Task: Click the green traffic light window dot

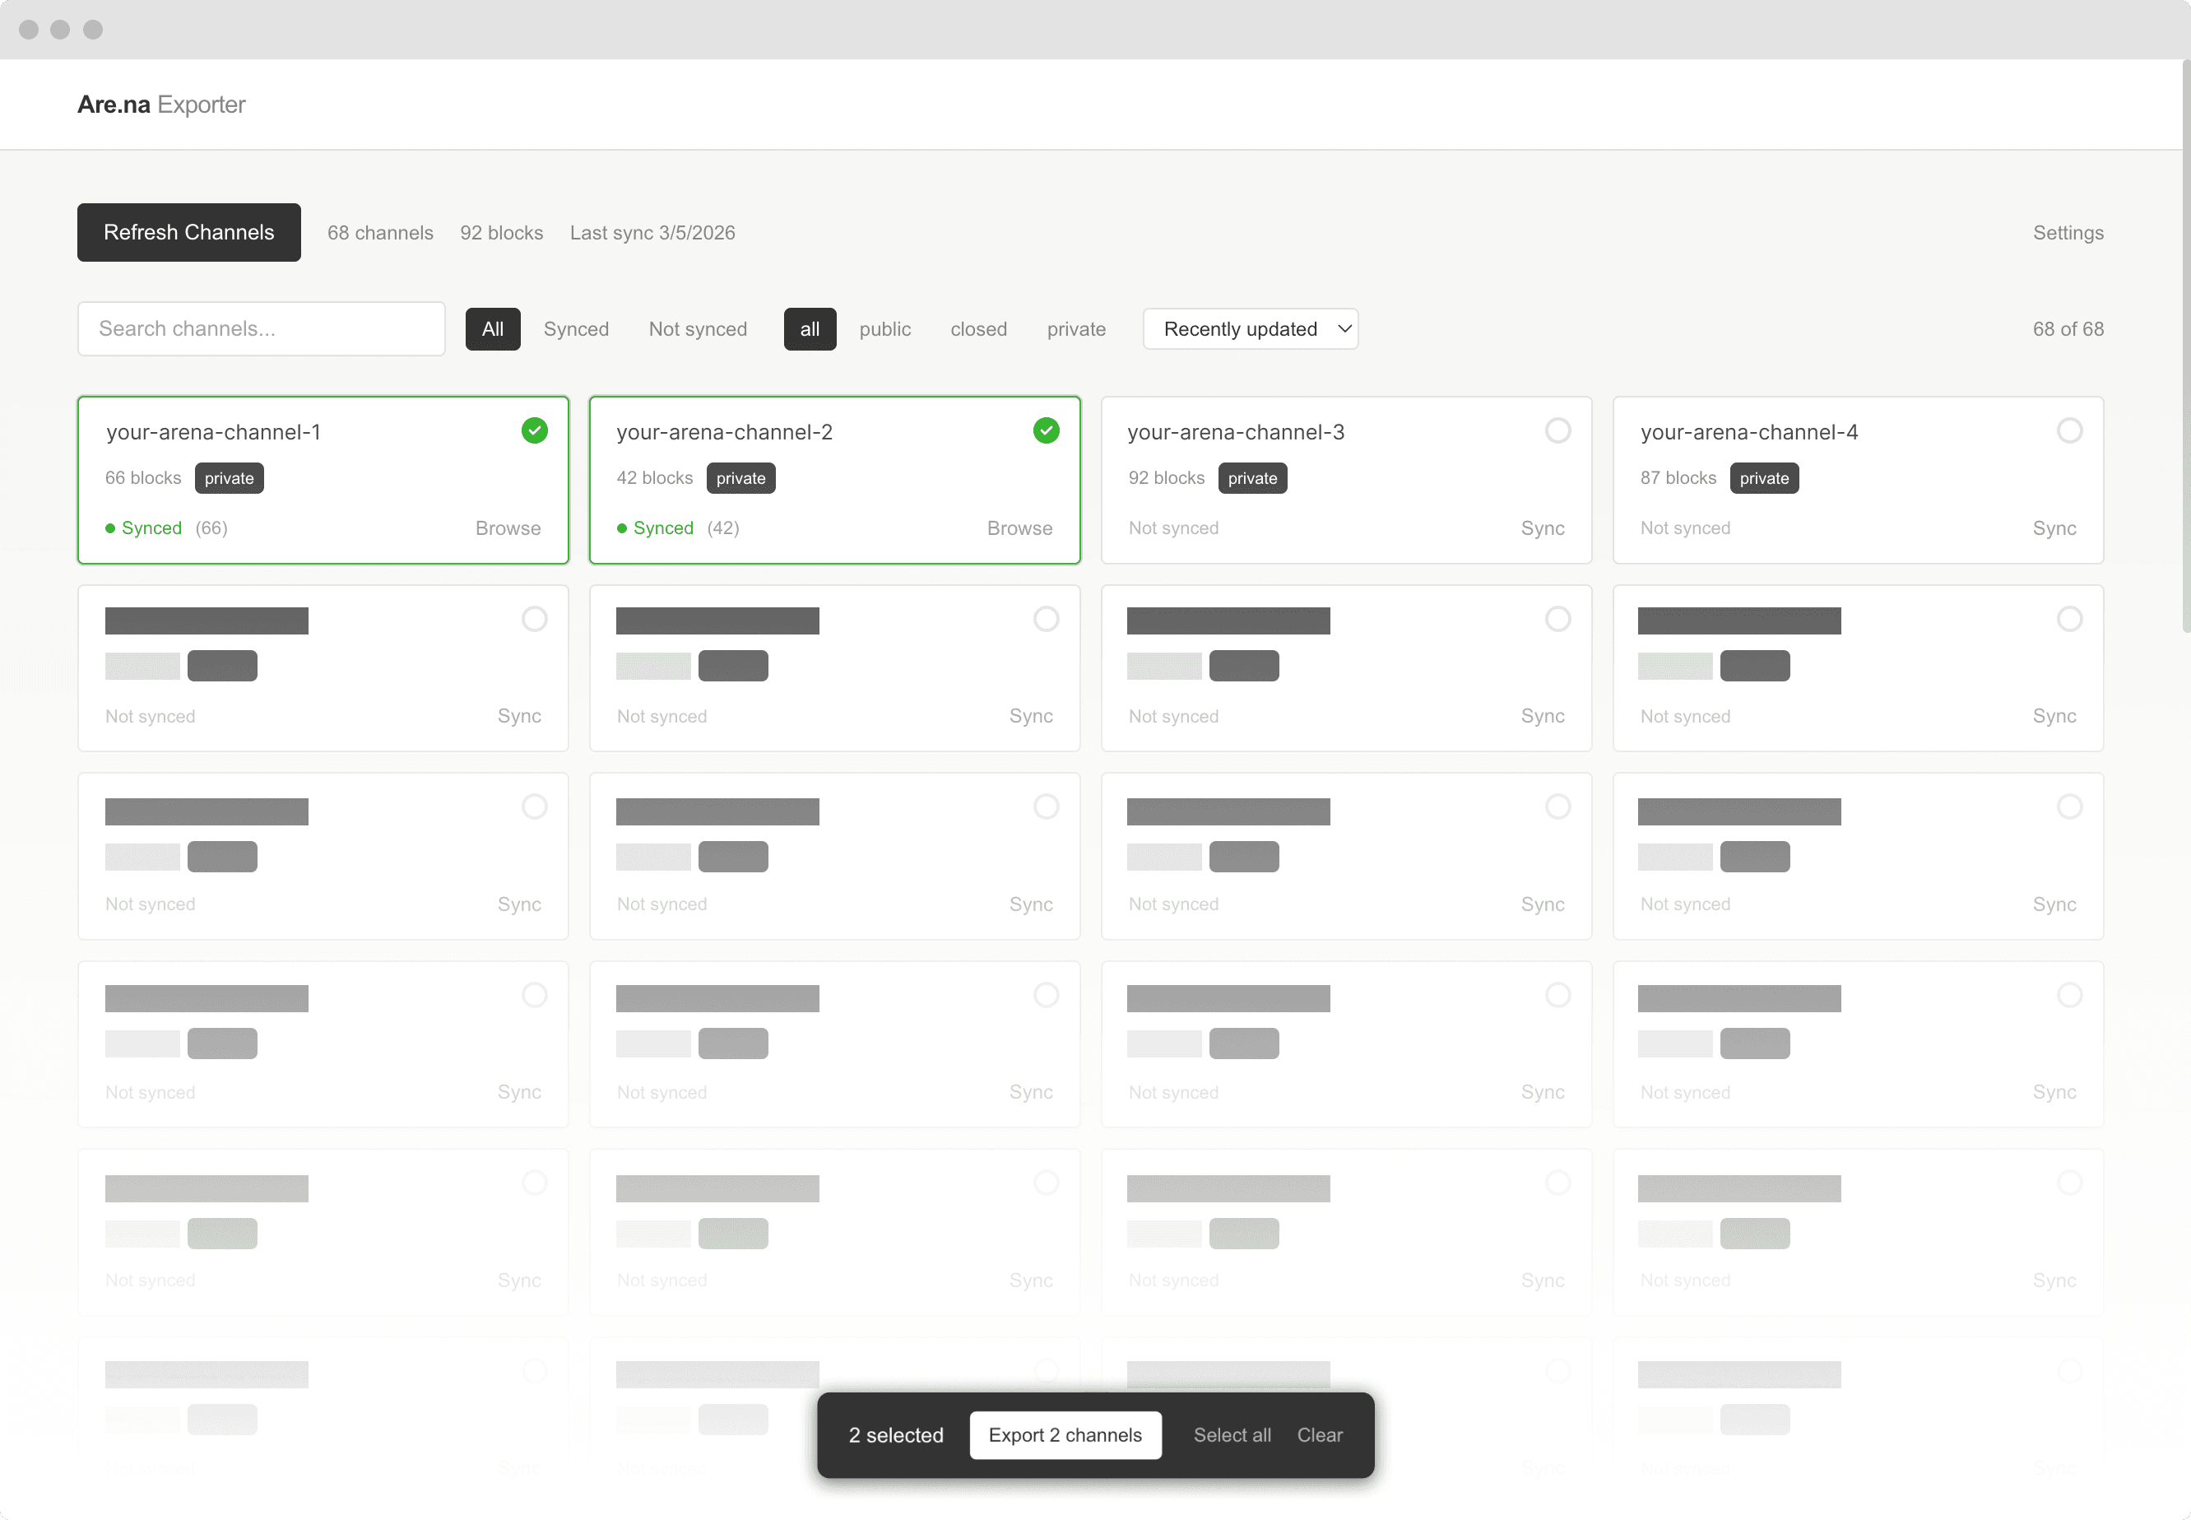Action: click(93, 30)
